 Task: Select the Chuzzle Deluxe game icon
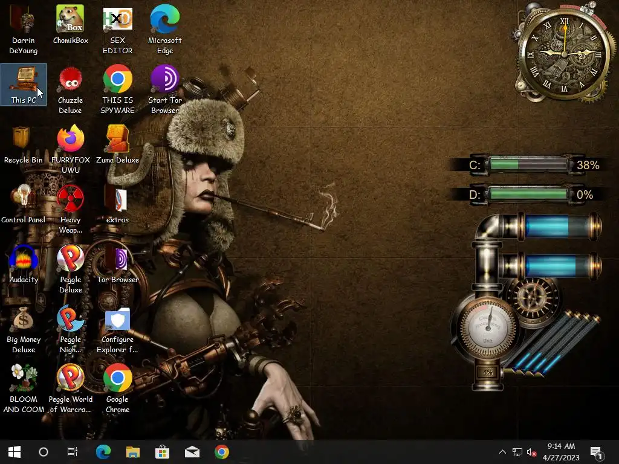pyautogui.click(x=70, y=89)
